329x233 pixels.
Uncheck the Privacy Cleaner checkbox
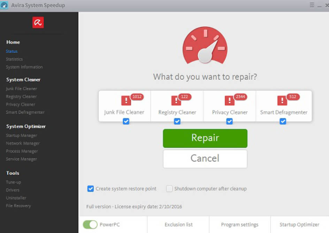(x=229, y=121)
